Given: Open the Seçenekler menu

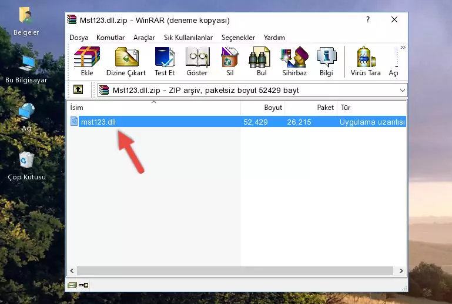Looking at the screenshot, I should point(238,38).
